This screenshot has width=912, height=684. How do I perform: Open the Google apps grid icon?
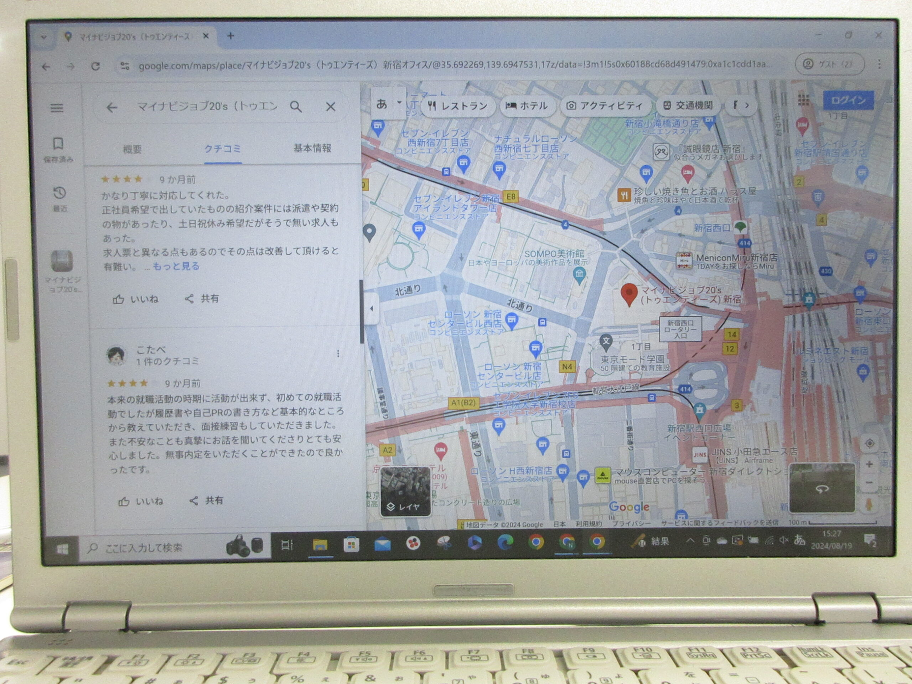coord(803,99)
